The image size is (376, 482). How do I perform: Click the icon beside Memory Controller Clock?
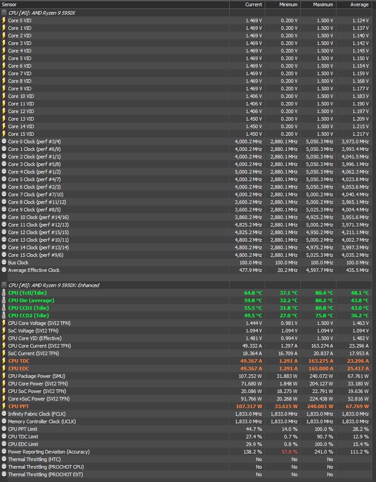point(4,421)
